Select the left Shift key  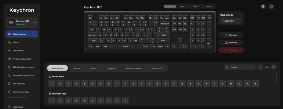(x=94, y=41)
